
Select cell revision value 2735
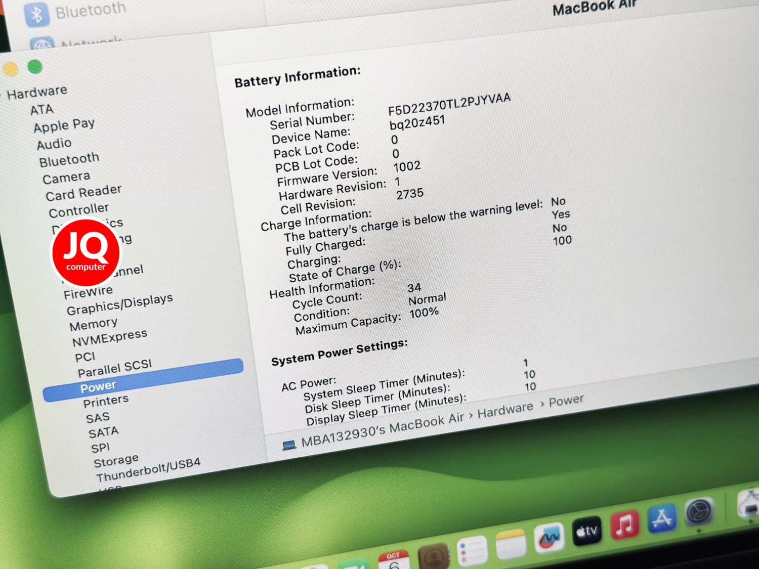(410, 194)
